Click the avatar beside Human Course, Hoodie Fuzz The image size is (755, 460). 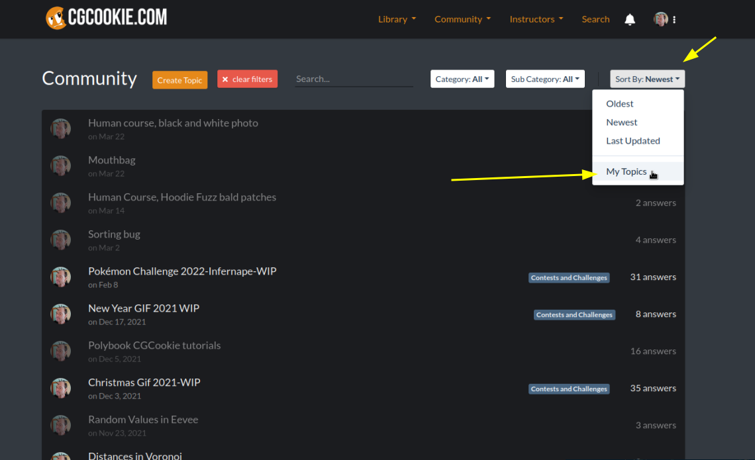(61, 203)
